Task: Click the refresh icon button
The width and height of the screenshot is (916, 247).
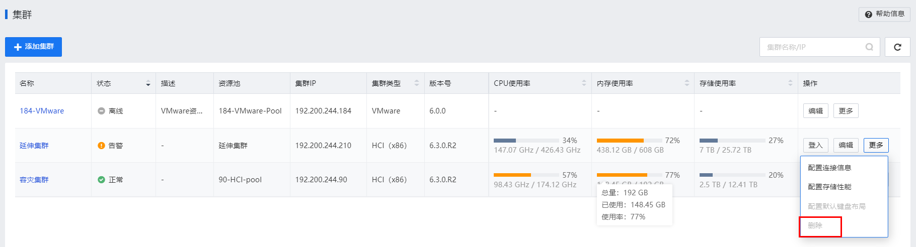Action: click(897, 47)
